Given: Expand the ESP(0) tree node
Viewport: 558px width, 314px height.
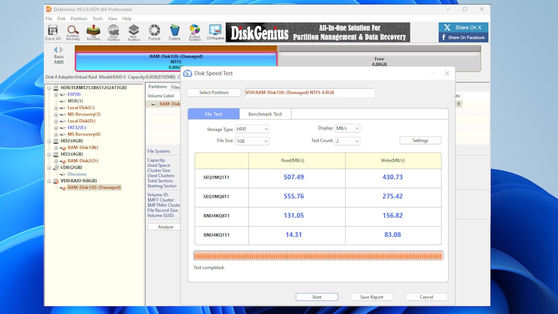Looking at the screenshot, I should [x=56, y=94].
